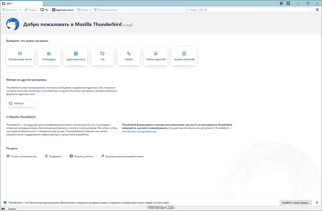Open the calendar tab icon in title bar

281,3
